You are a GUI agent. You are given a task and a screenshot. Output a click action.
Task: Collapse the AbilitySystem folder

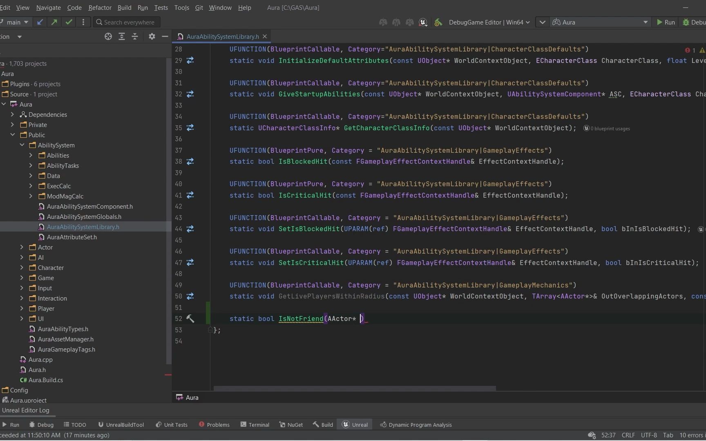22,145
